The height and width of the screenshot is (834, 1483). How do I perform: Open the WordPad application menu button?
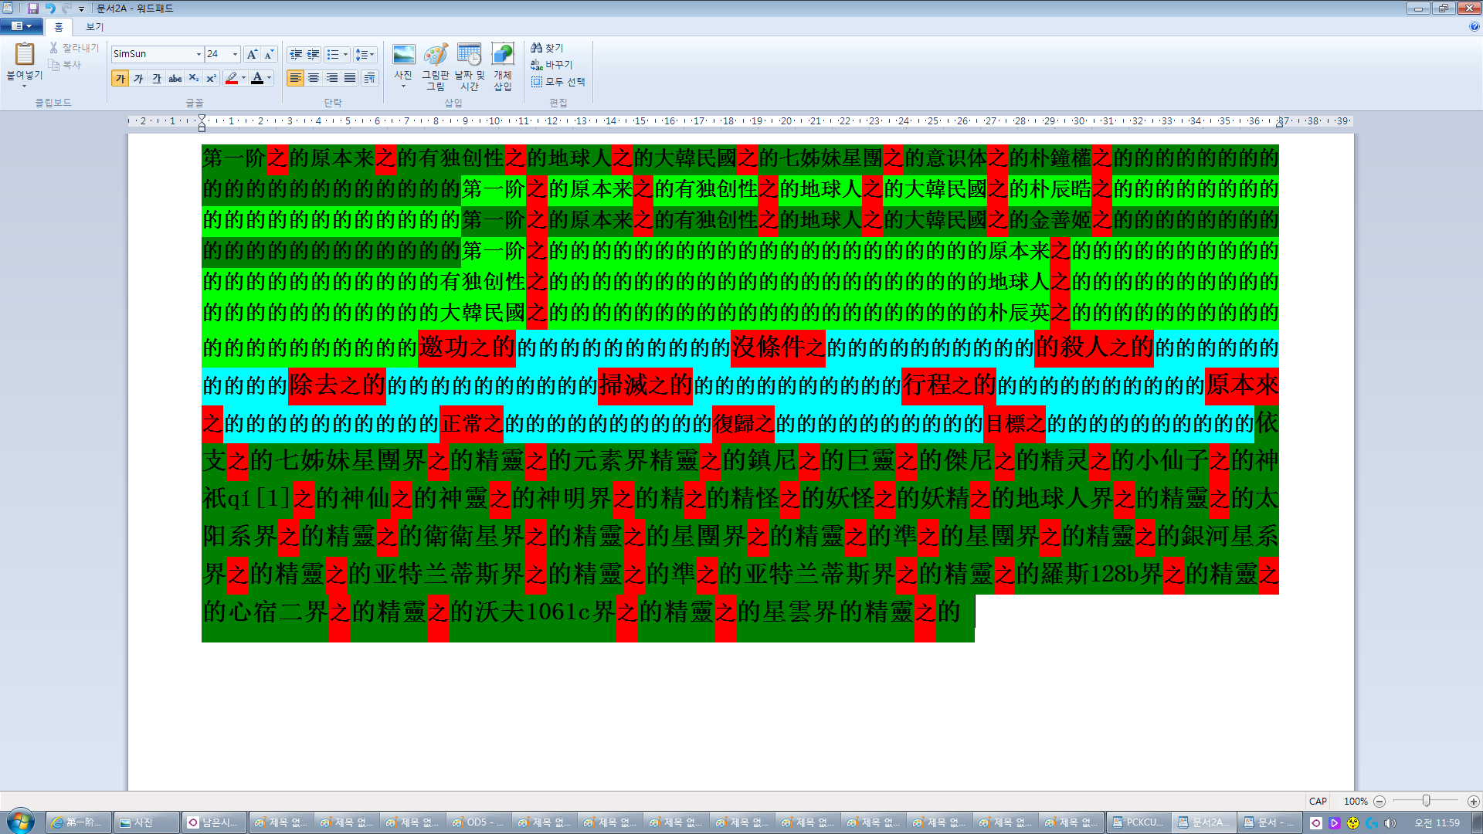[x=21, y=26]
